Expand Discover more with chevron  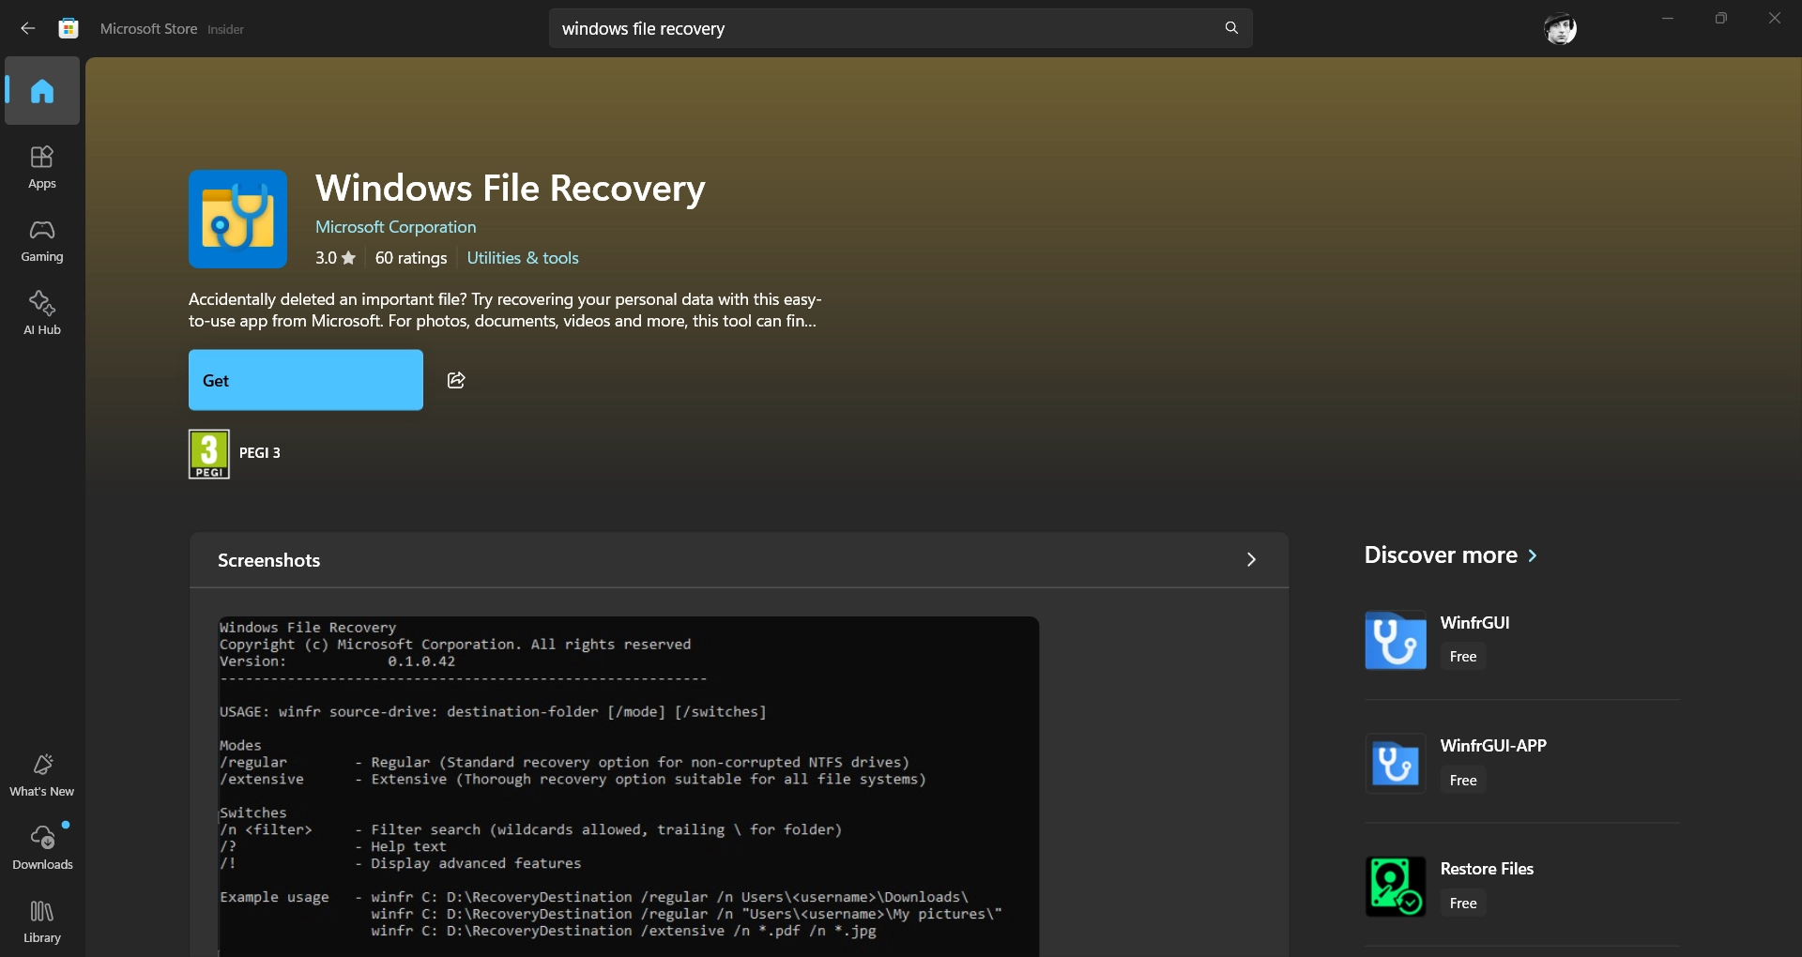pos(1533,555)
